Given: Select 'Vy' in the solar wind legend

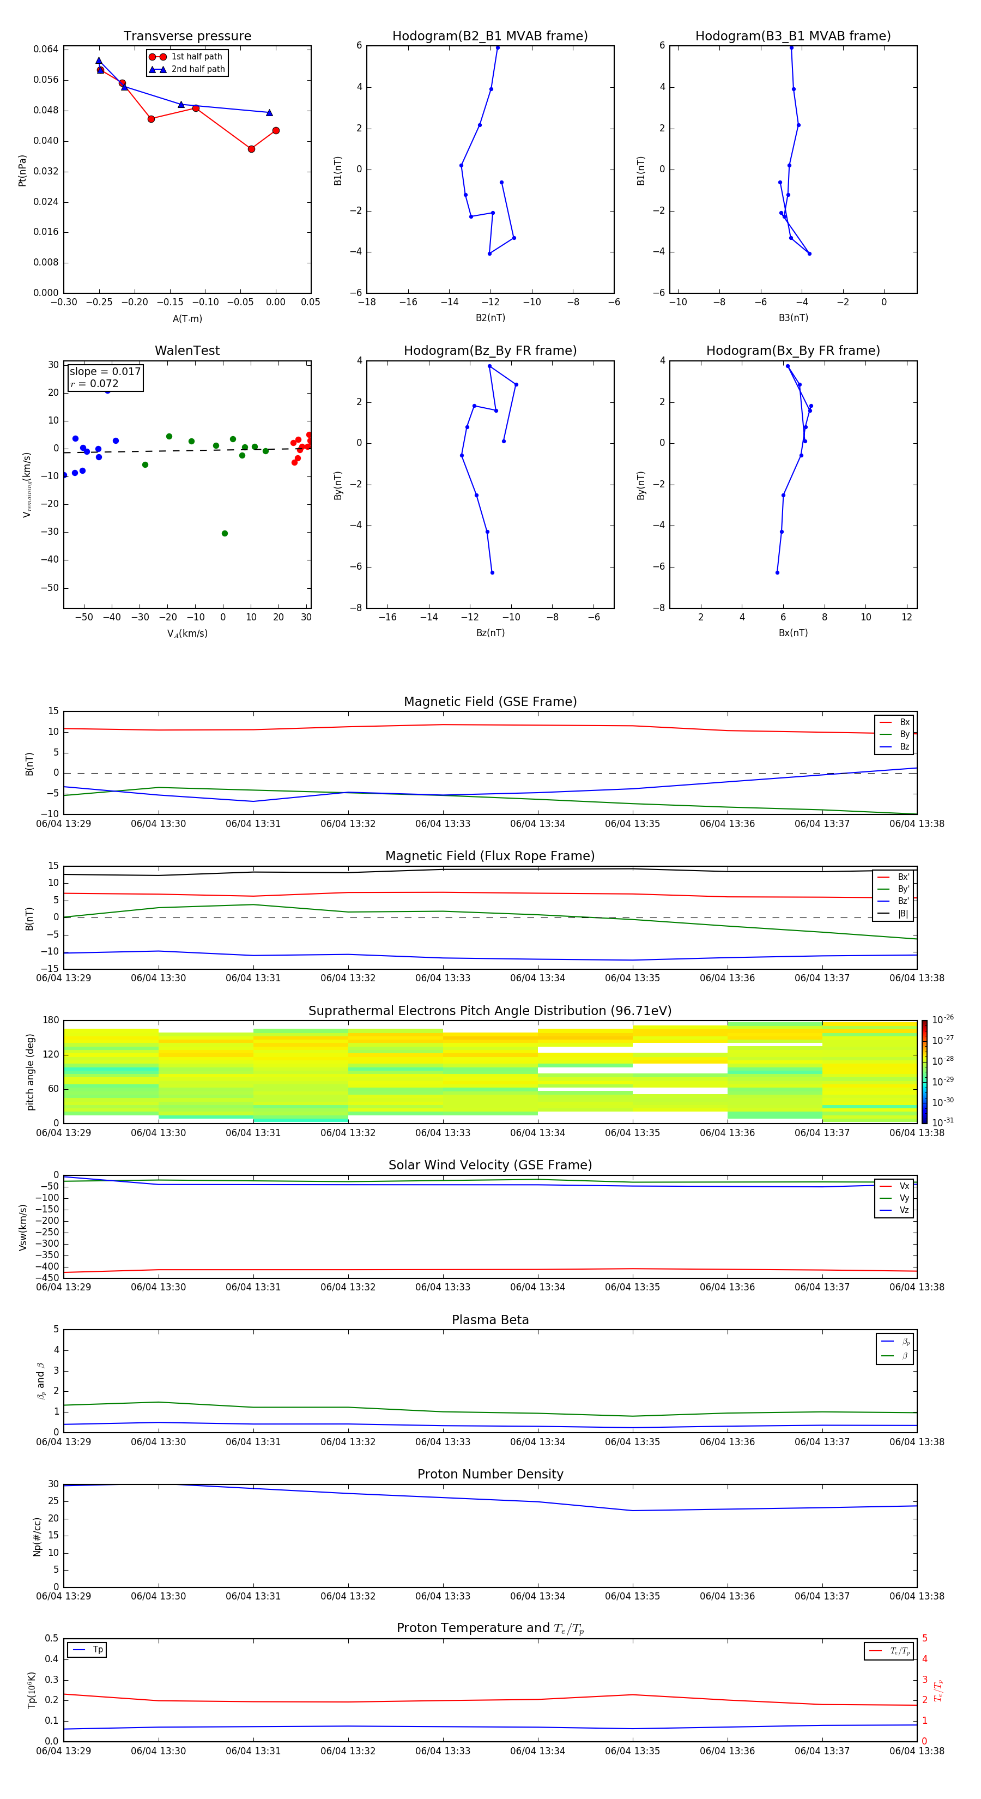Looking at the screenshot, I should point(894,1198).
